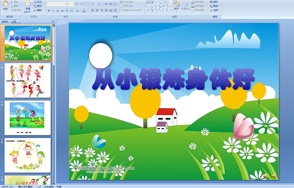Open the font name combo box
The width and height of the screenshot is (294, 188).
[56, 4]
